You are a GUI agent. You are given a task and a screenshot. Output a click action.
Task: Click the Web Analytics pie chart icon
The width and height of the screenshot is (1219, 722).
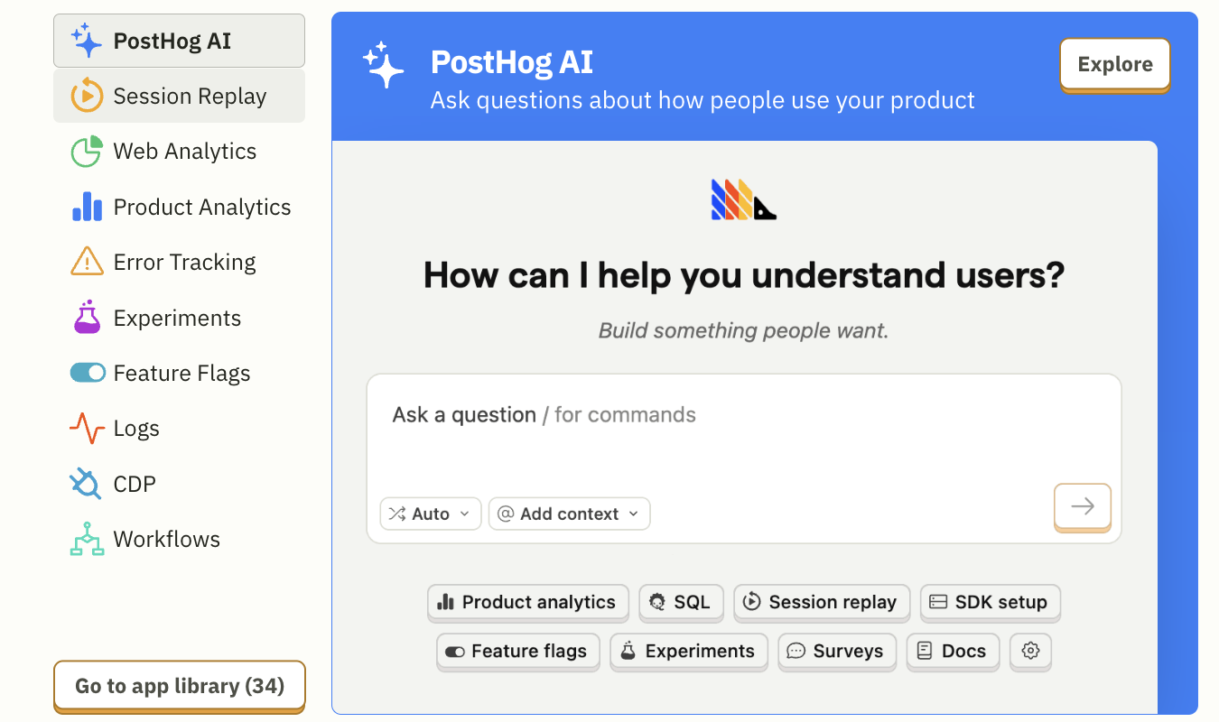click(86, 151)
